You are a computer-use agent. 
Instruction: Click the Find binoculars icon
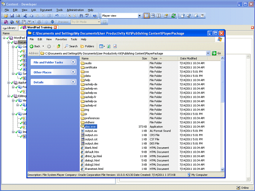pyautogui.click(x=81, y=16)
